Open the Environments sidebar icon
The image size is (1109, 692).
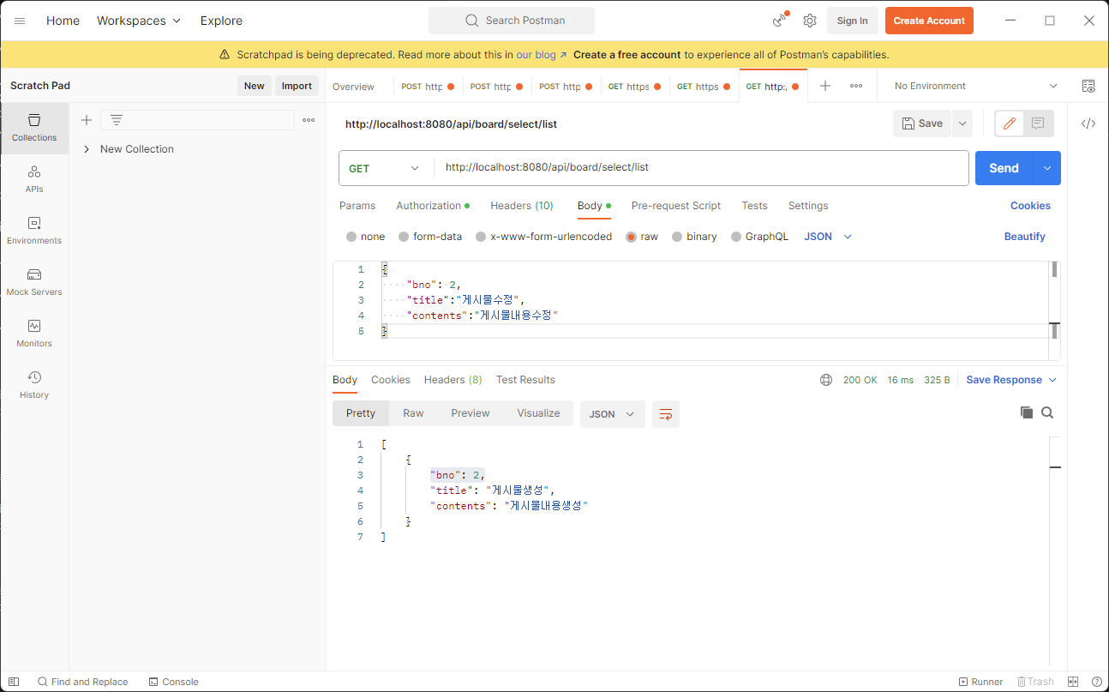coord(34,231)
